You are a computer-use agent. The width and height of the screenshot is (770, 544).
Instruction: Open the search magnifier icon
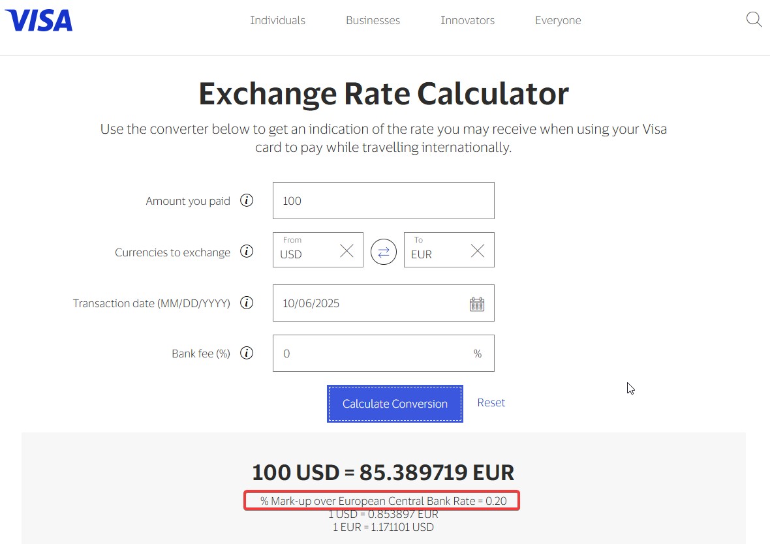754,20
